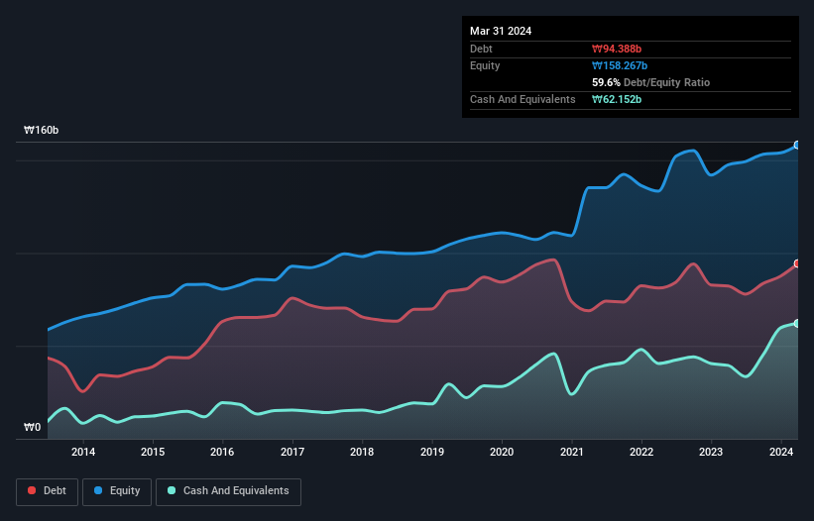Toggle the Equity legend button
Screen dimensions: 814x521
tap(117, 491)
